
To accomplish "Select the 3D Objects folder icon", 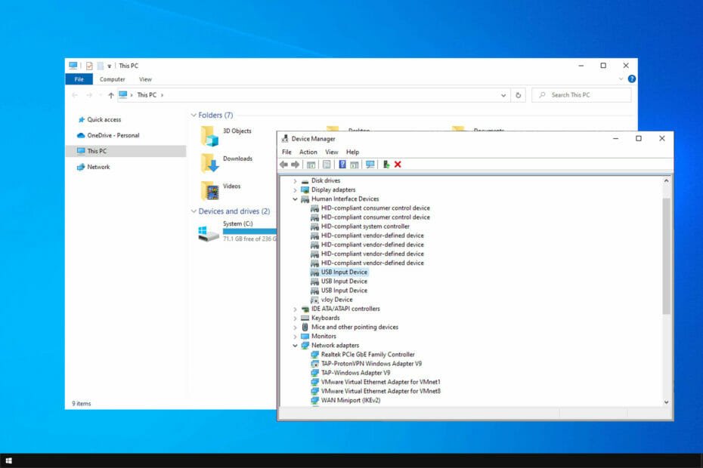I will pyautogui.click(x=209, y=136).
